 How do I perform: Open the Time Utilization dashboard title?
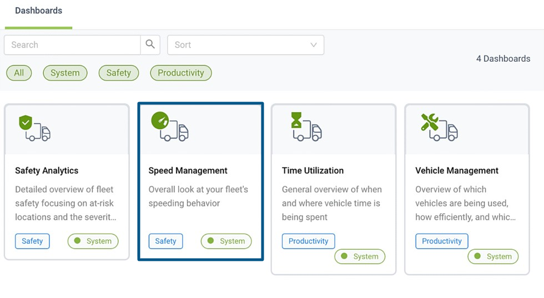point(313,171)
